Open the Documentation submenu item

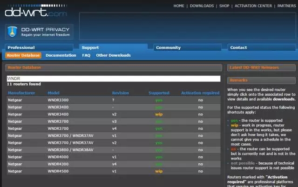click(61, 55)
